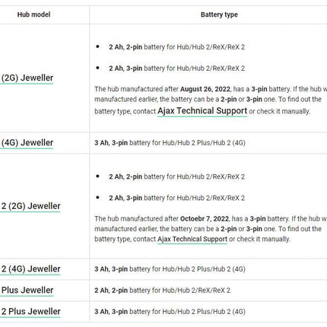Click battery text in 2 (4G) Jeweller row
Screen dimensions: 327x327
[x=170, y=269]
